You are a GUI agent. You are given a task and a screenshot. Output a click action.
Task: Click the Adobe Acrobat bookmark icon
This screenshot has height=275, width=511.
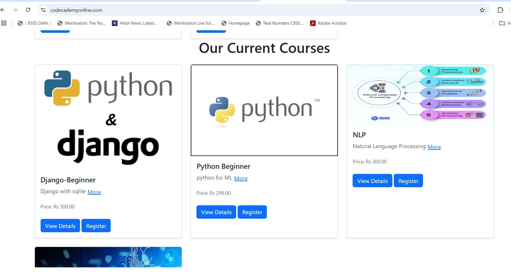point(313,23)
